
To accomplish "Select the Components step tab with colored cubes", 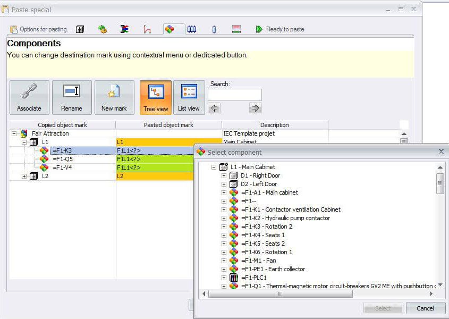I will pos(170,29).
